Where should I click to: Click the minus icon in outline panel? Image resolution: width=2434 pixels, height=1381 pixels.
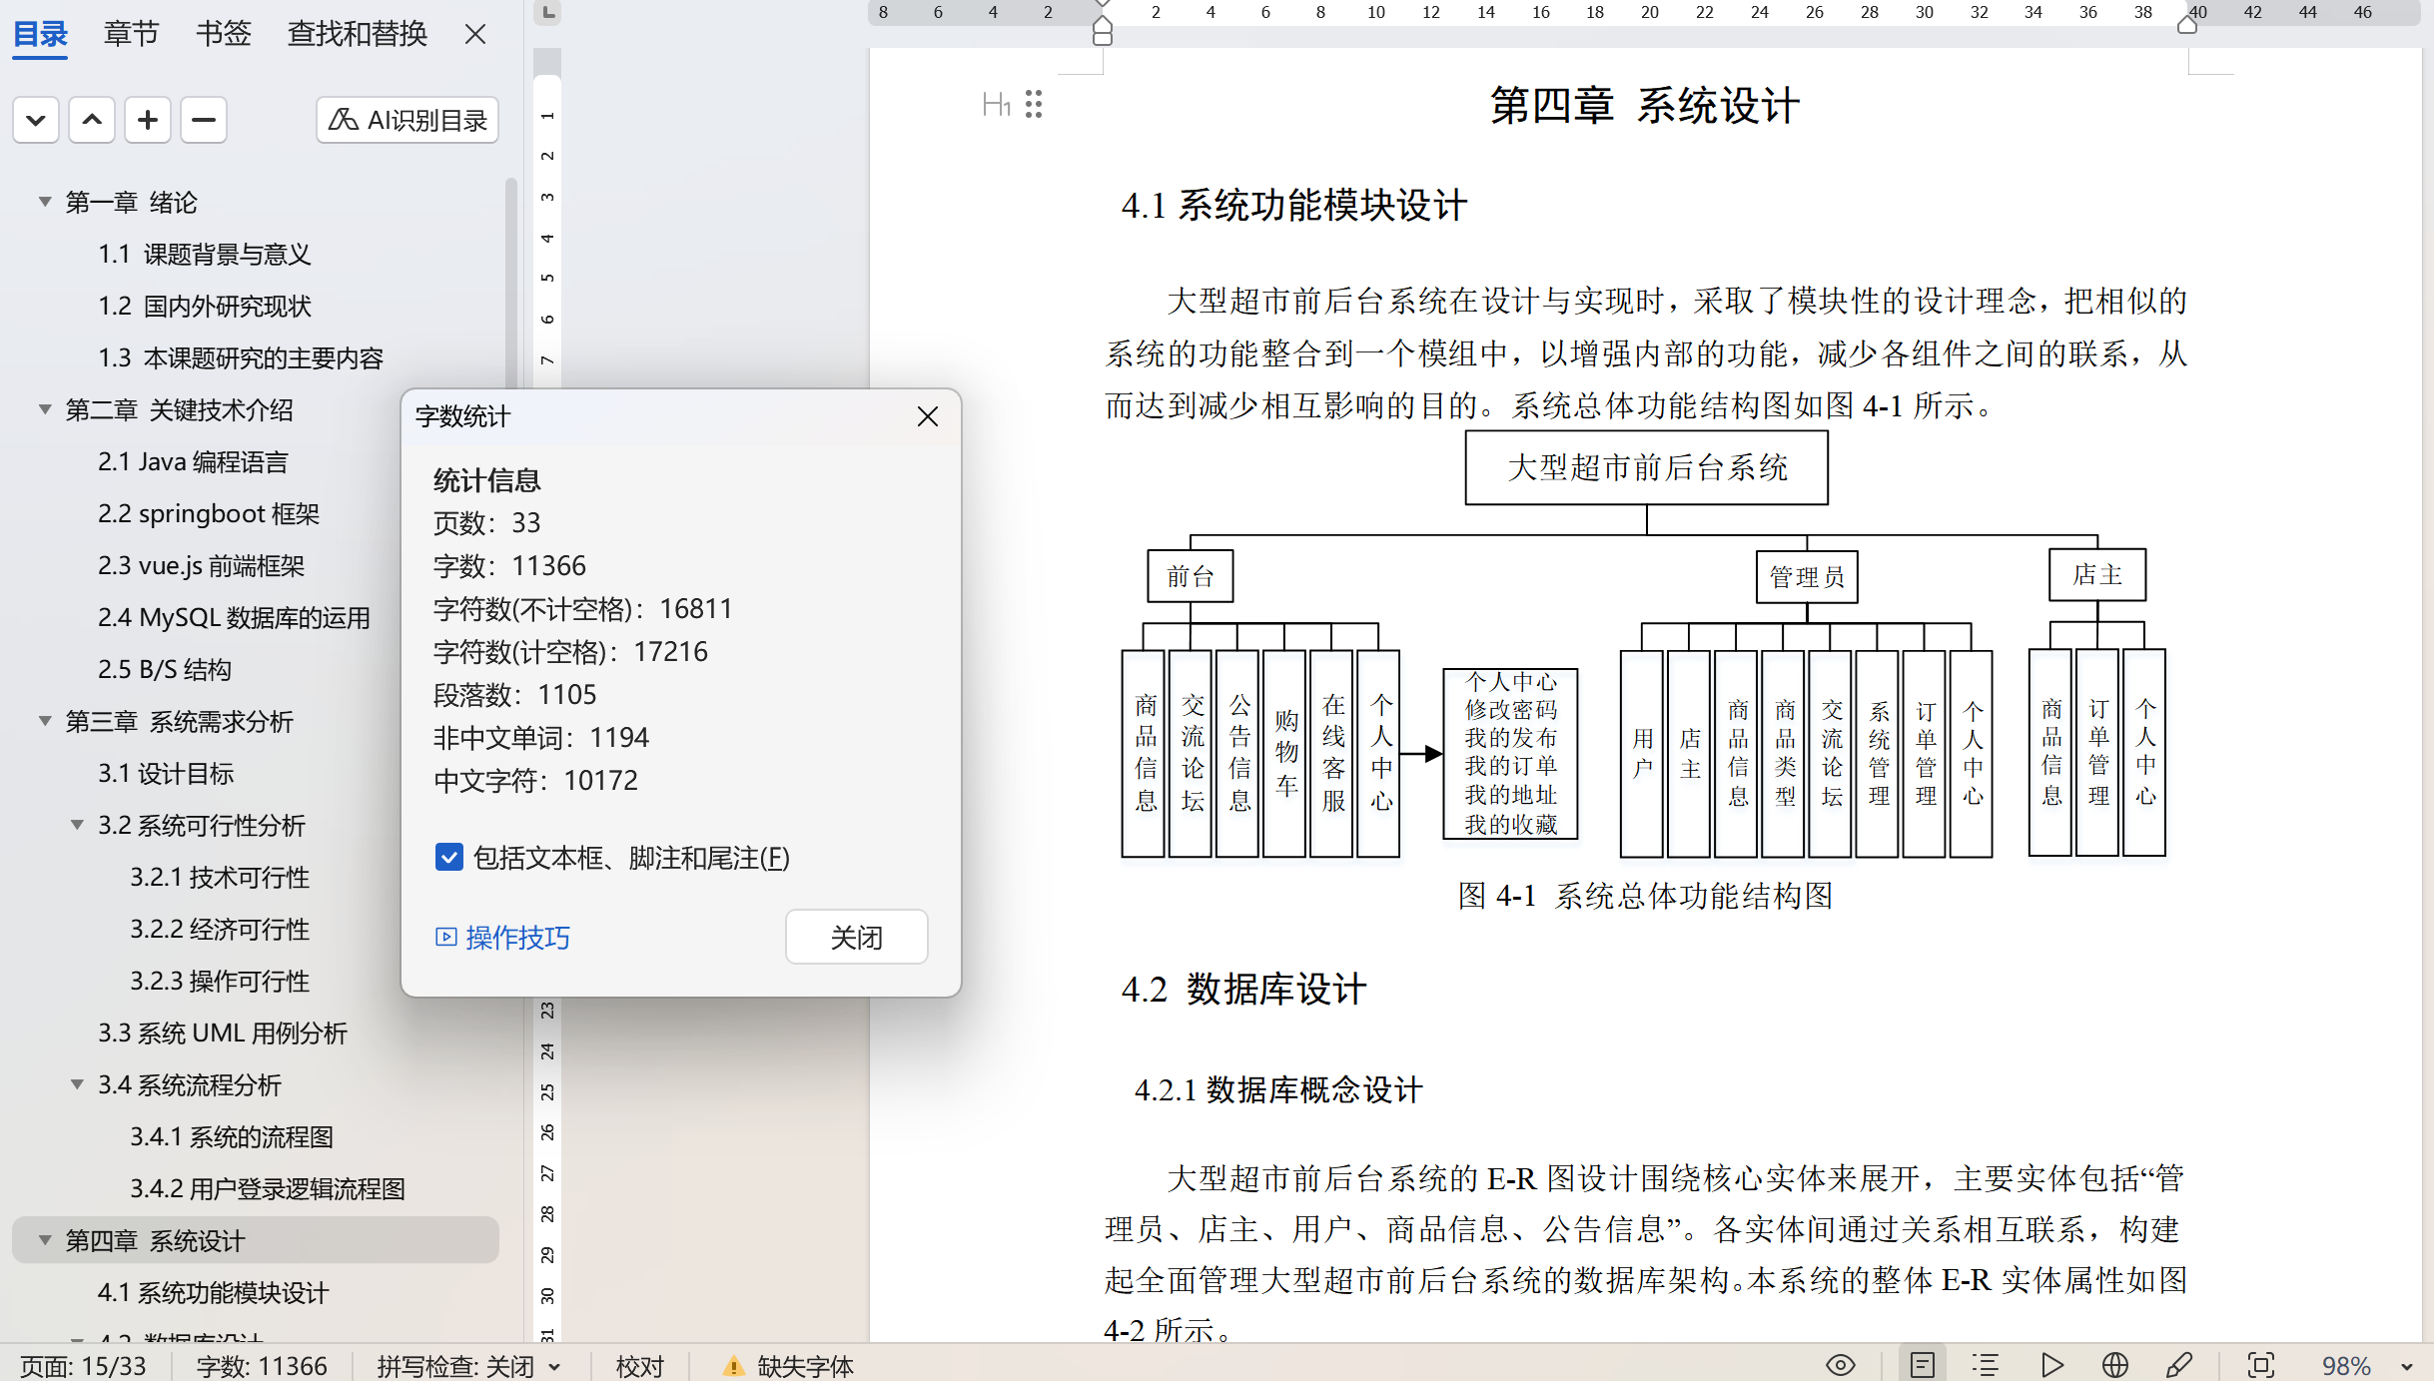point(204,120)
